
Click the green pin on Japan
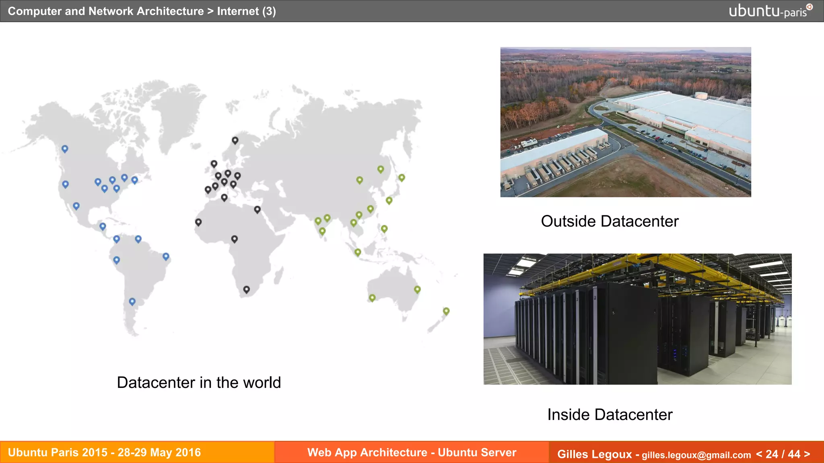tap(402, 177)
